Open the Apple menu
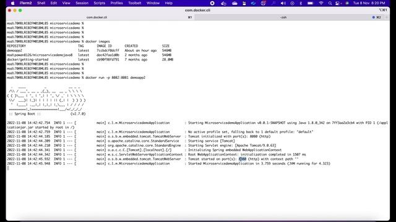 [x=13, y=3]
